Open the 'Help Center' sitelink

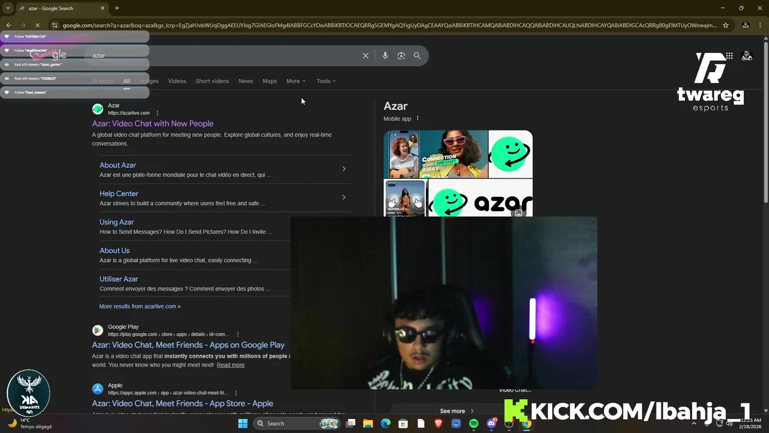point(119,194)
